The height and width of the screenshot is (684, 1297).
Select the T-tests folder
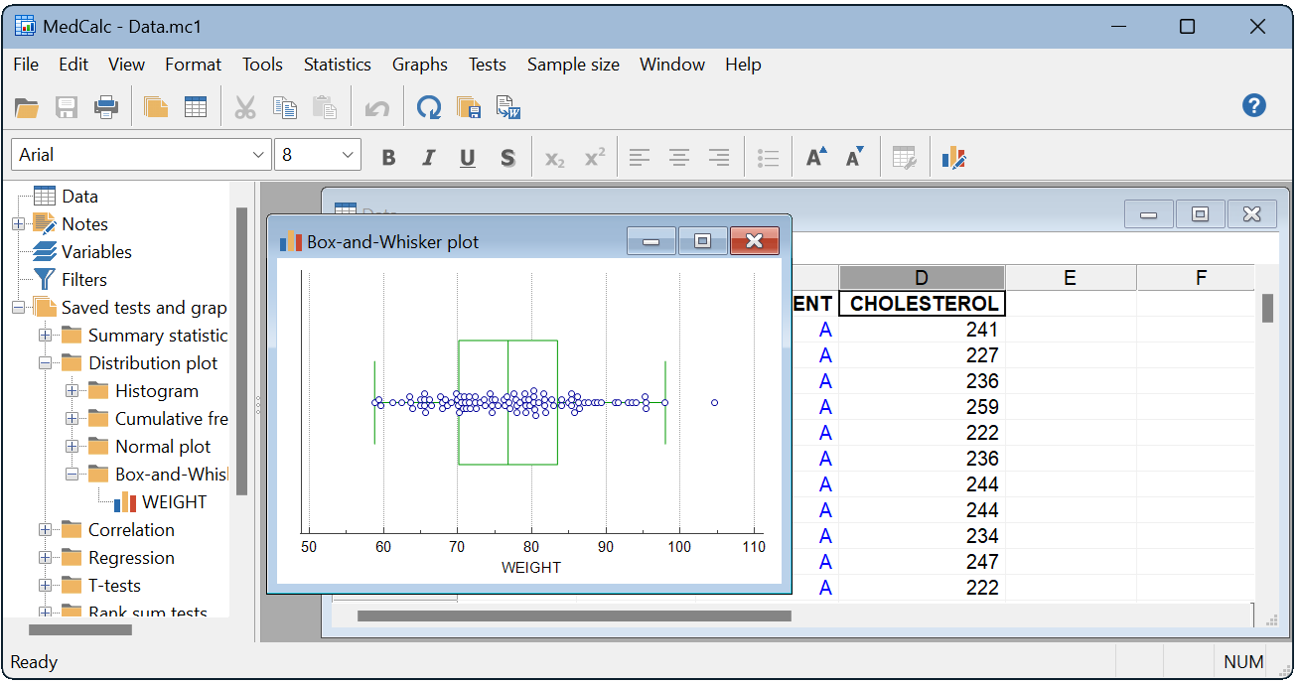(x=114, y=586)
